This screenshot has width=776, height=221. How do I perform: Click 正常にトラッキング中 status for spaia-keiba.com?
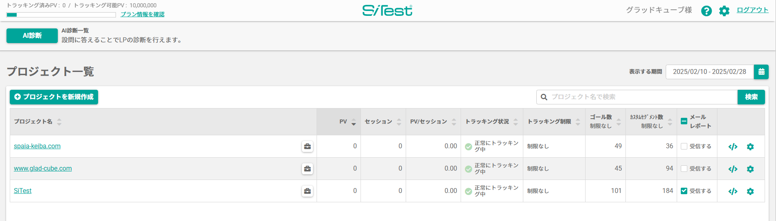[492, 146]
